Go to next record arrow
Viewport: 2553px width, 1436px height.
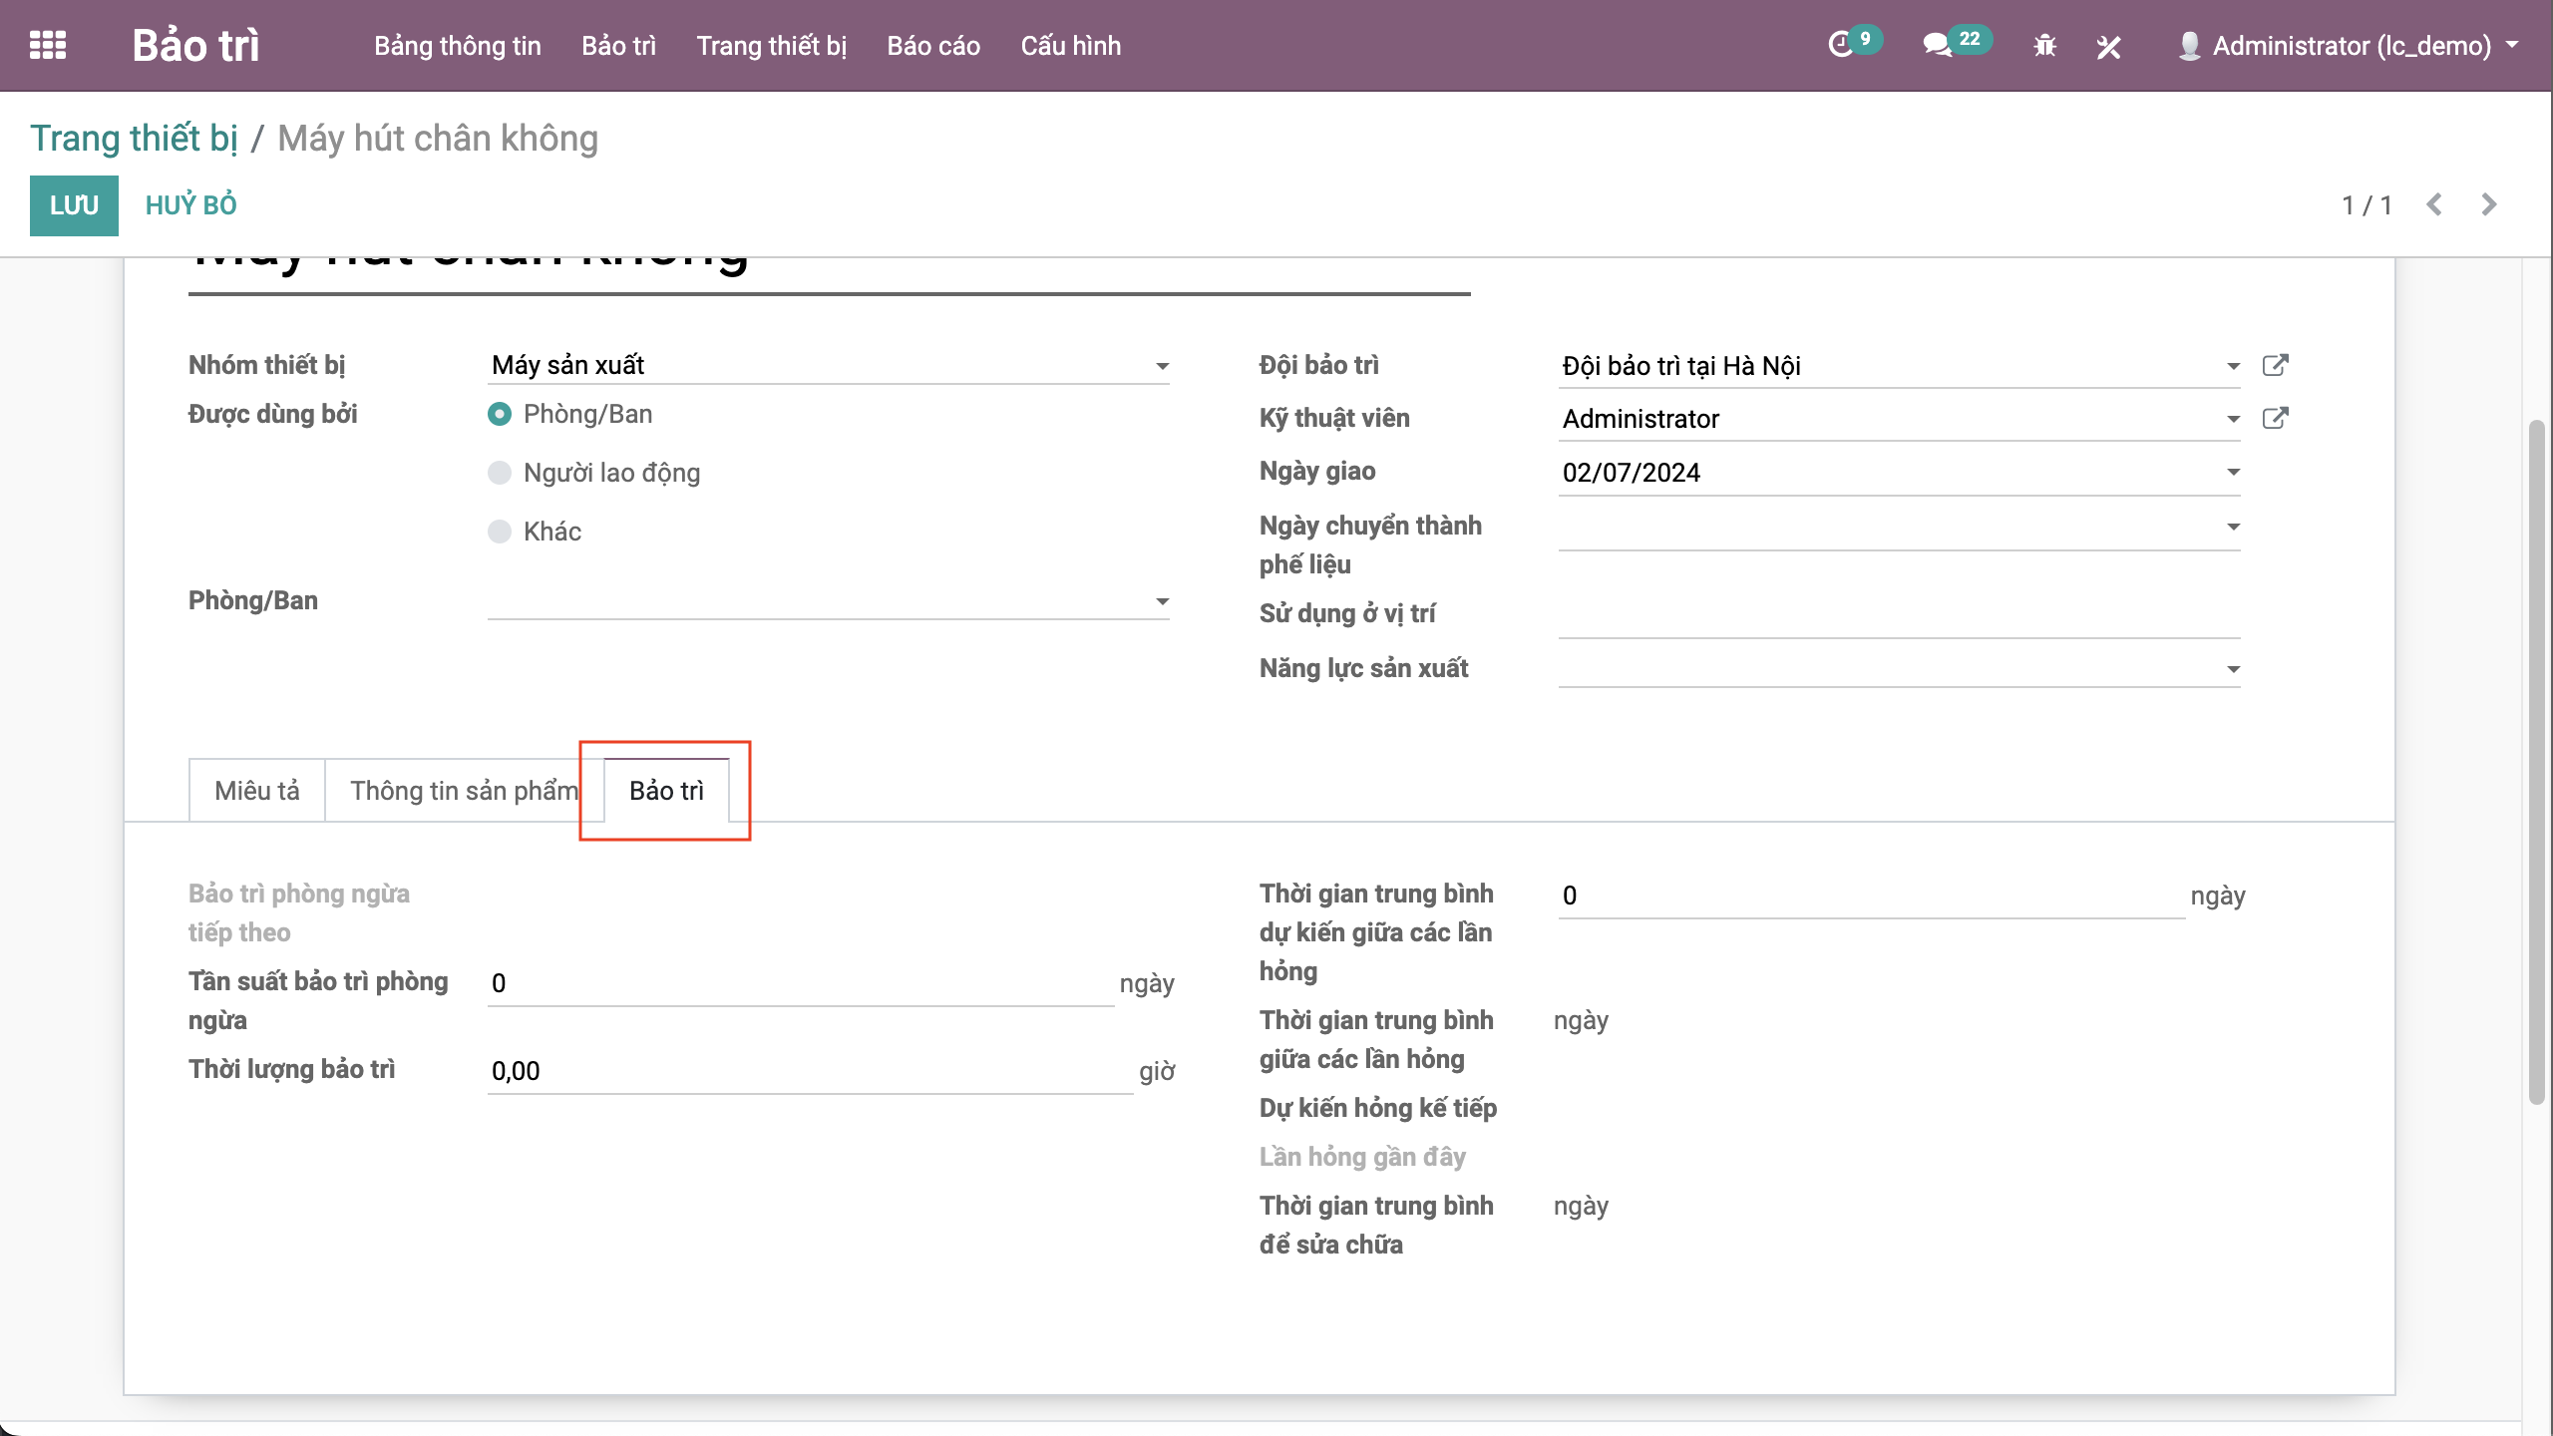point(2489,204)
